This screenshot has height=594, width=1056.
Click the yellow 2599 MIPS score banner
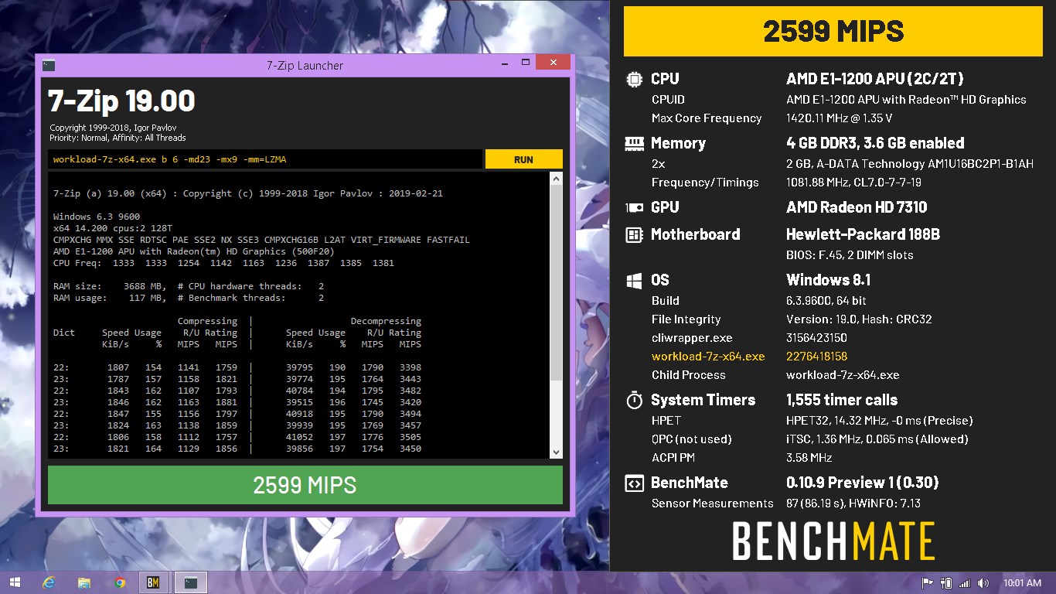tap(833, 32)
